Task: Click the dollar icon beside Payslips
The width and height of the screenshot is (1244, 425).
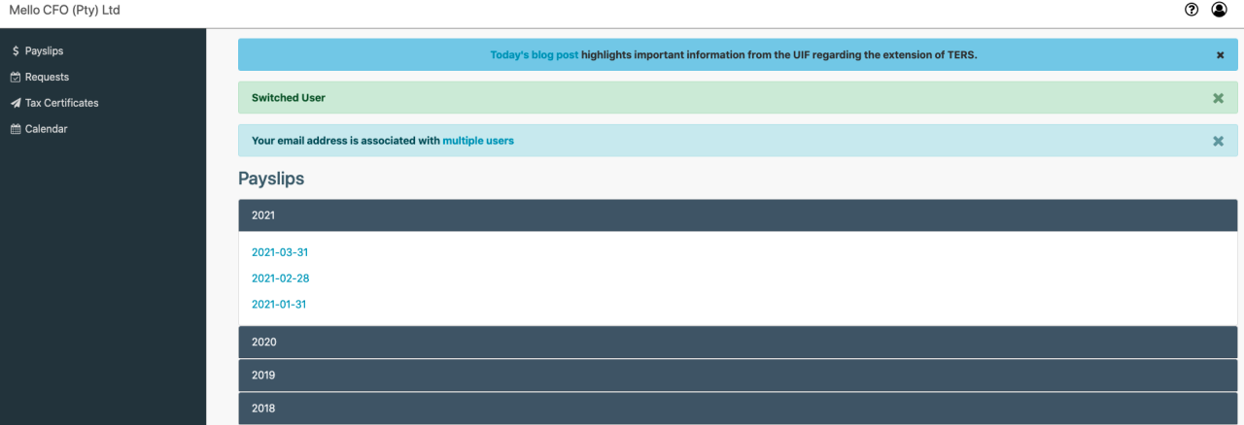Action: [16, 50]
